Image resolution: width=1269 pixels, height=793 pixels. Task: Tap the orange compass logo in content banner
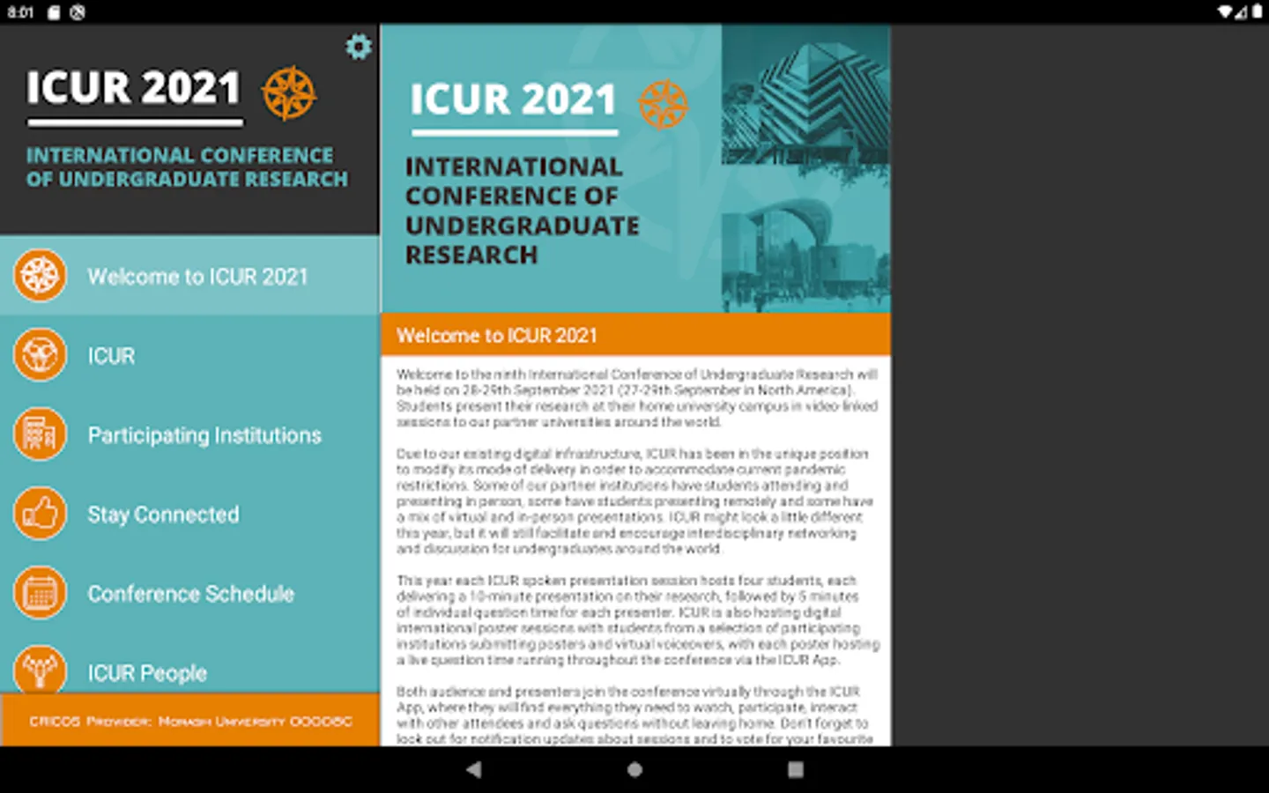pyautogui.click(x=663, y=104)
